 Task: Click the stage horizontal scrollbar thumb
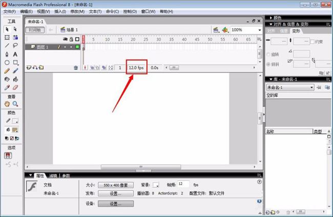(141, 167)
